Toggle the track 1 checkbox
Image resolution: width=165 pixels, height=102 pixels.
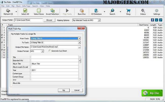coord(2,28)
